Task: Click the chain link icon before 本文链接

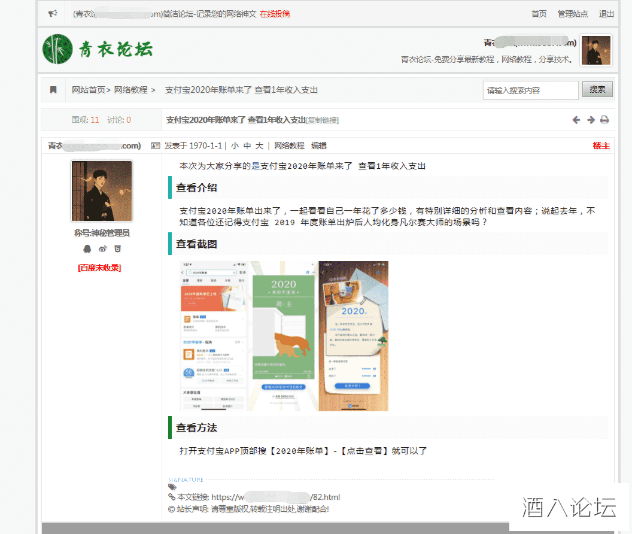Action: click(172, 497)
